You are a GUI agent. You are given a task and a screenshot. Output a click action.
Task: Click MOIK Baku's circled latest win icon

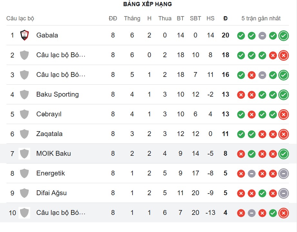(x=283, y=154)
